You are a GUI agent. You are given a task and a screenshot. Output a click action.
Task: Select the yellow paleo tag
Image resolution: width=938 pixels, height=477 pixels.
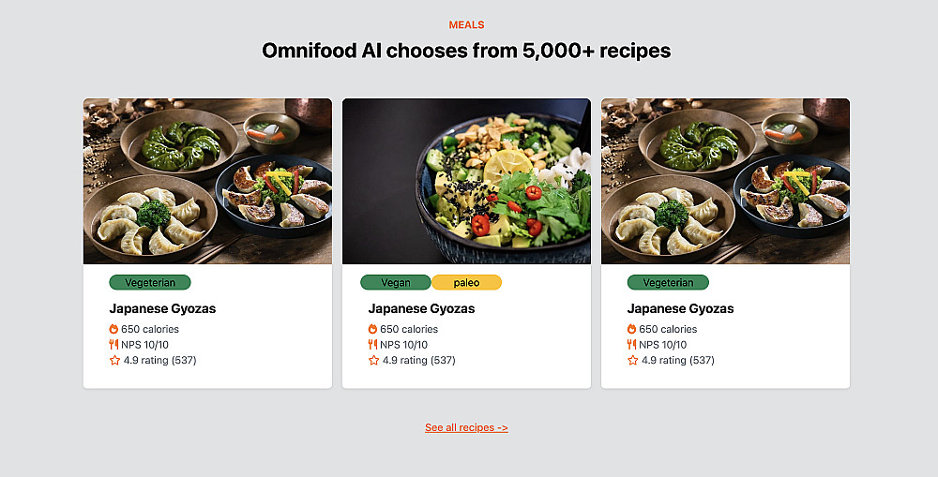466,282
